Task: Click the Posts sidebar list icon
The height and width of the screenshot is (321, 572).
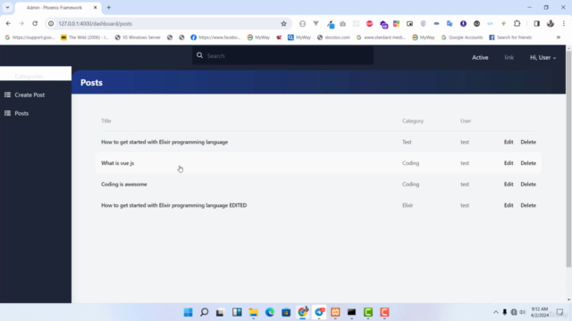Action: click(x=7, y=113)
